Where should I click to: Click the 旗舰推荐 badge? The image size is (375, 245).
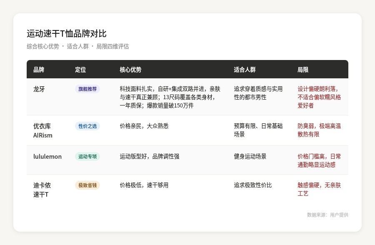(x=87, y=89)
